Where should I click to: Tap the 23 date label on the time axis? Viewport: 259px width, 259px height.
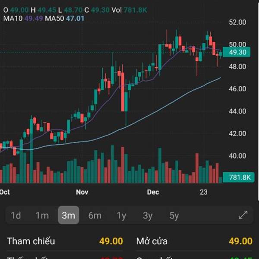click(203, 192)
